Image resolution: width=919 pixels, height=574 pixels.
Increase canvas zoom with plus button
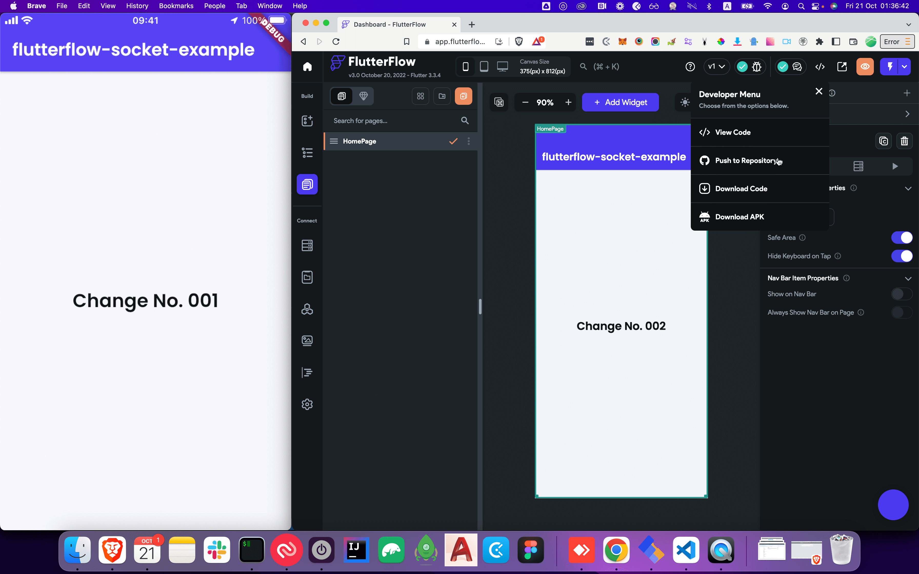tap(568, 102)
